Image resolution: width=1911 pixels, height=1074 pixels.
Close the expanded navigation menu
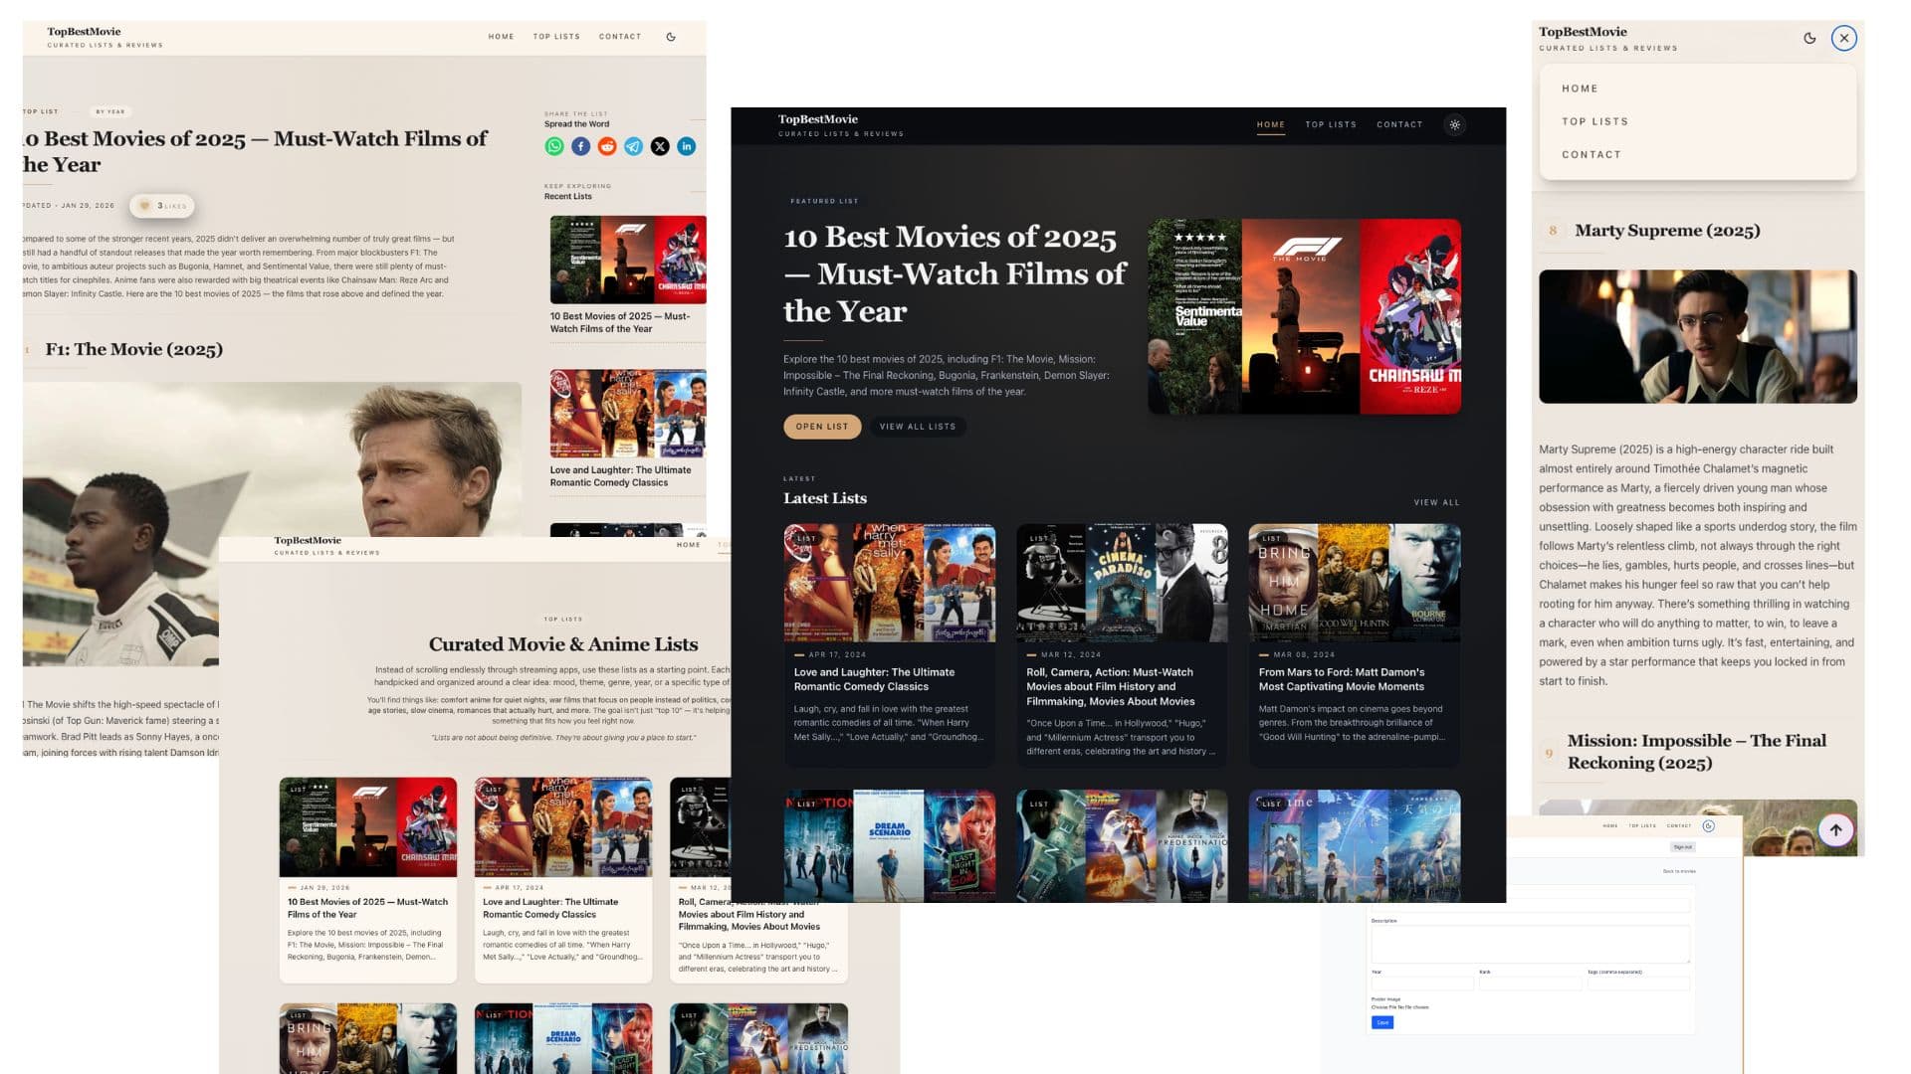tap(1844, 38)
